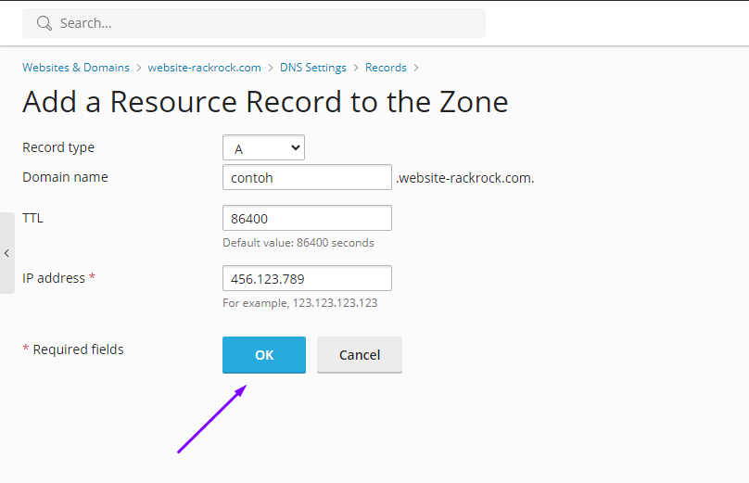Open the Record type dropdown showing A

pyautogui.click(x=263, y=147)
